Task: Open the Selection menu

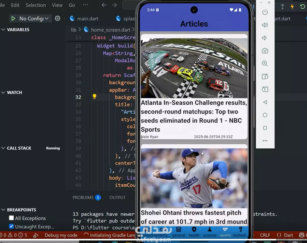Action: (35, 5)
